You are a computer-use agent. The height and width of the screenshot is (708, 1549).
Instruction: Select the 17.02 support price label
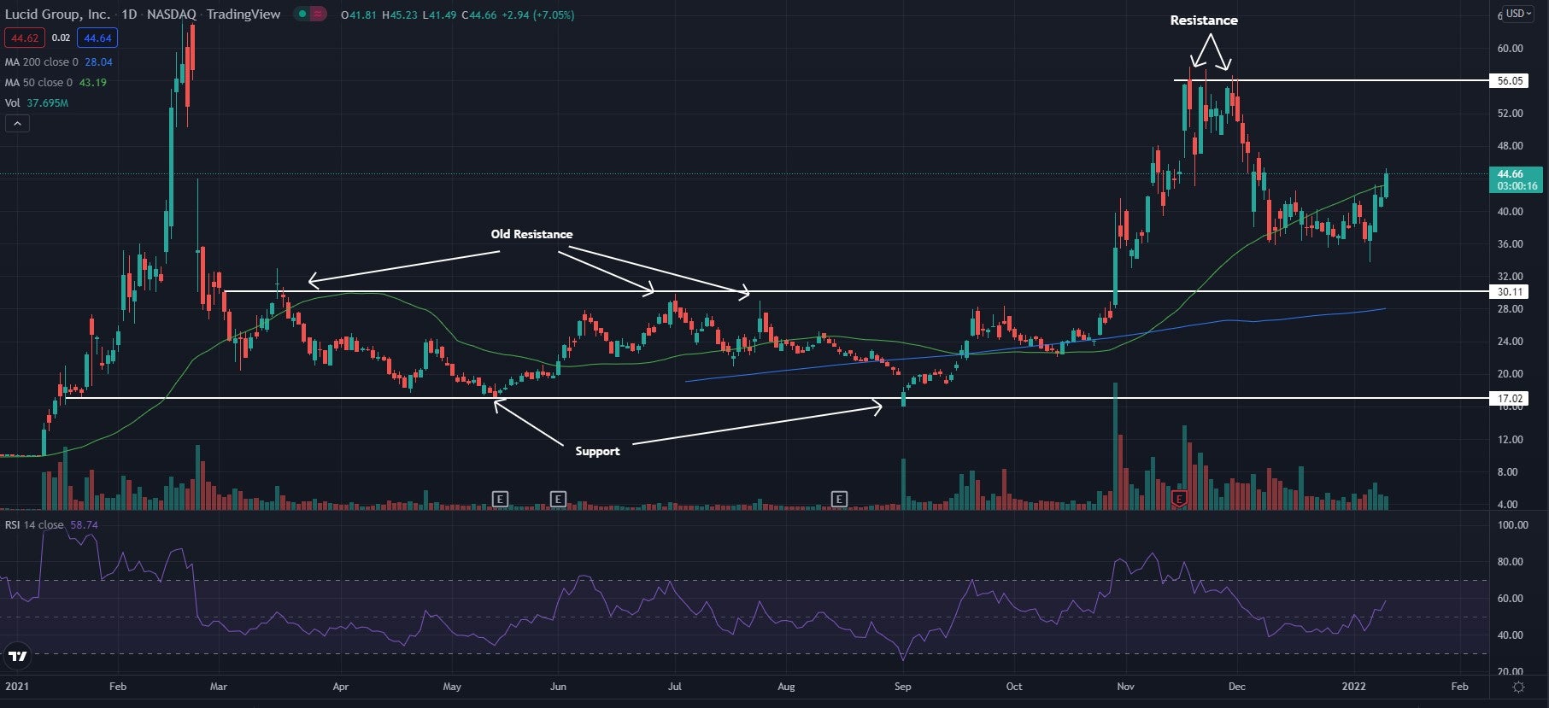click(1510, 399)
